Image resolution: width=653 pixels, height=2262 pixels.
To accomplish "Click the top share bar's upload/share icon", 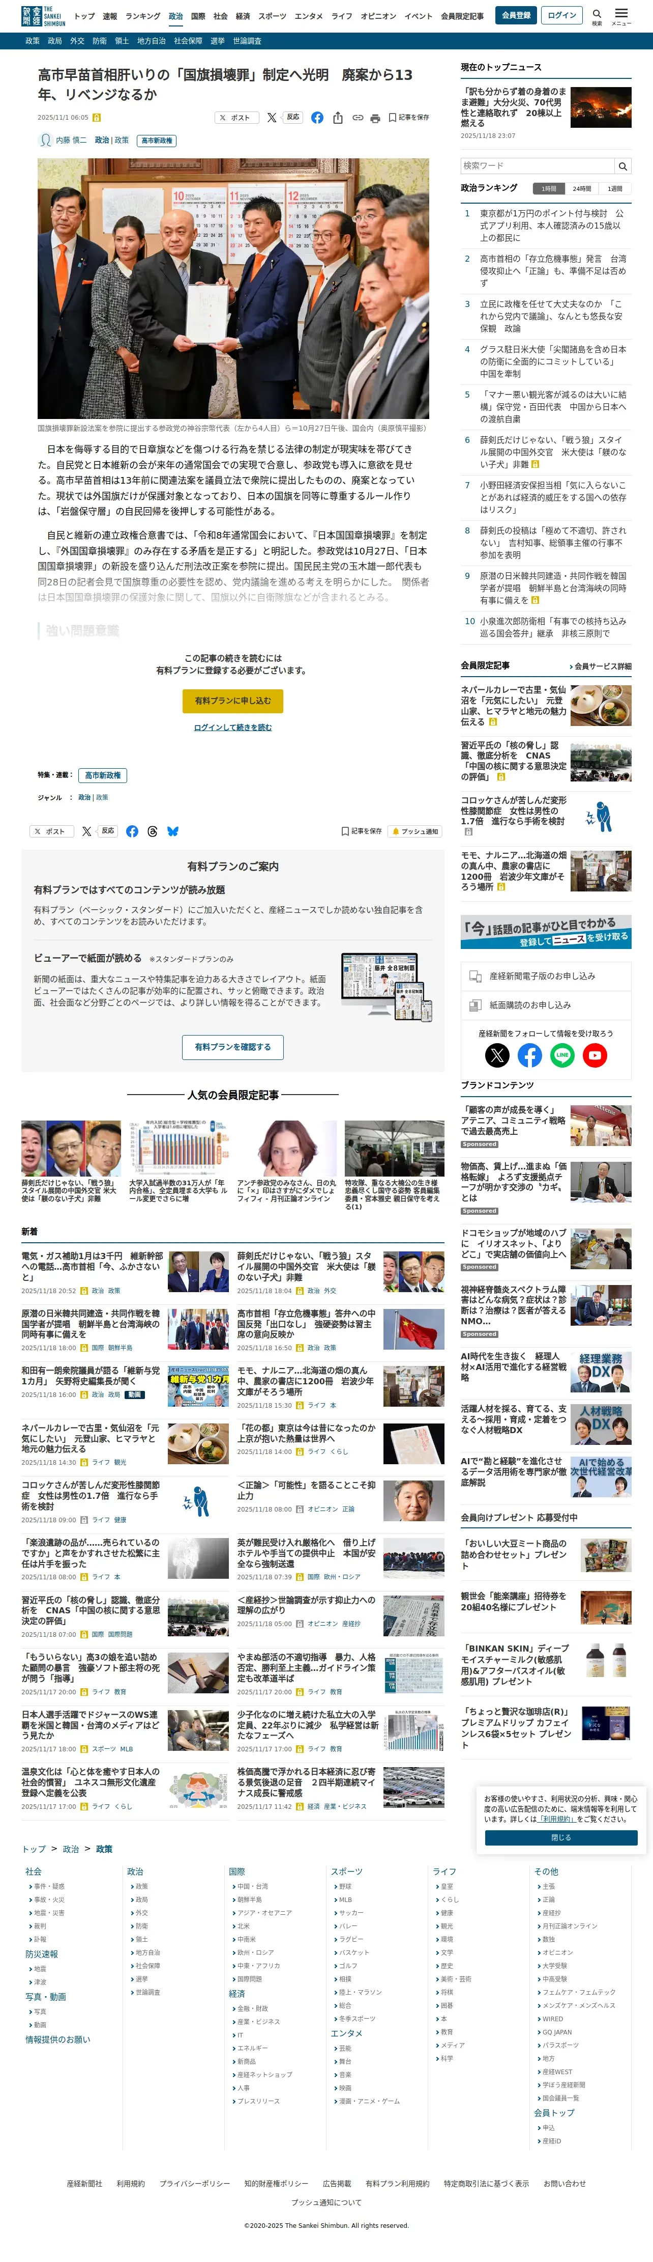I will (338, 118).
